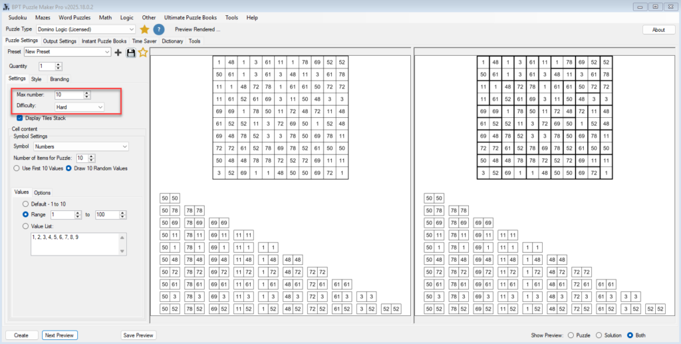Show only the Solution preview
This screenshot has height=344, width=681.
(x=599, y=335)
